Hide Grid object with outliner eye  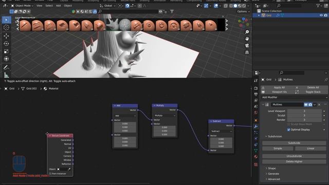click(321, 15)
